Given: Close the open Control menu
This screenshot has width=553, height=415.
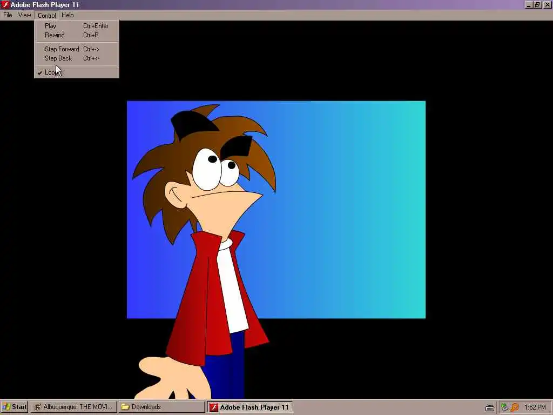Looking at the screenshot, I should click(46, 16).
